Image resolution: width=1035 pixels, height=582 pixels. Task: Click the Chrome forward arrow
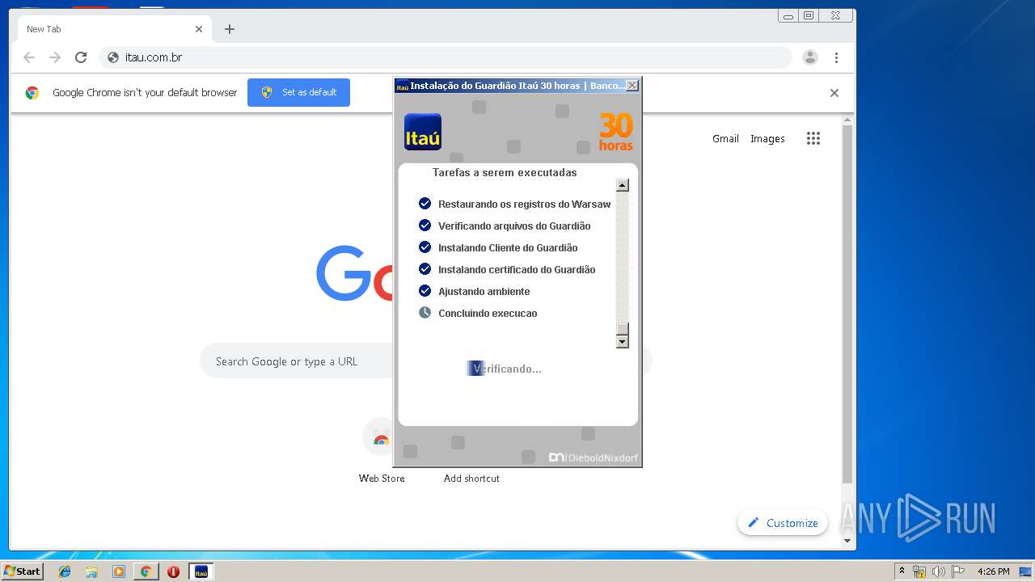55,57
